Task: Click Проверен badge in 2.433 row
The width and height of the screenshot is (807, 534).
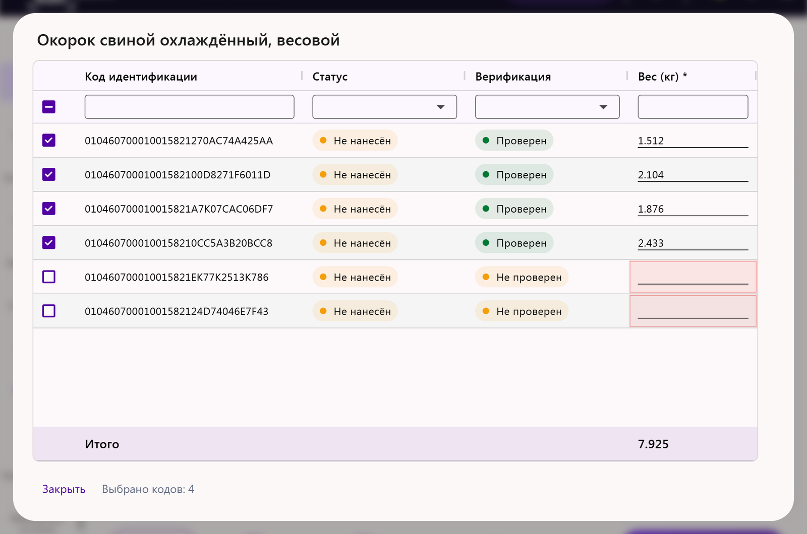Action: click(x=514, y=243)
